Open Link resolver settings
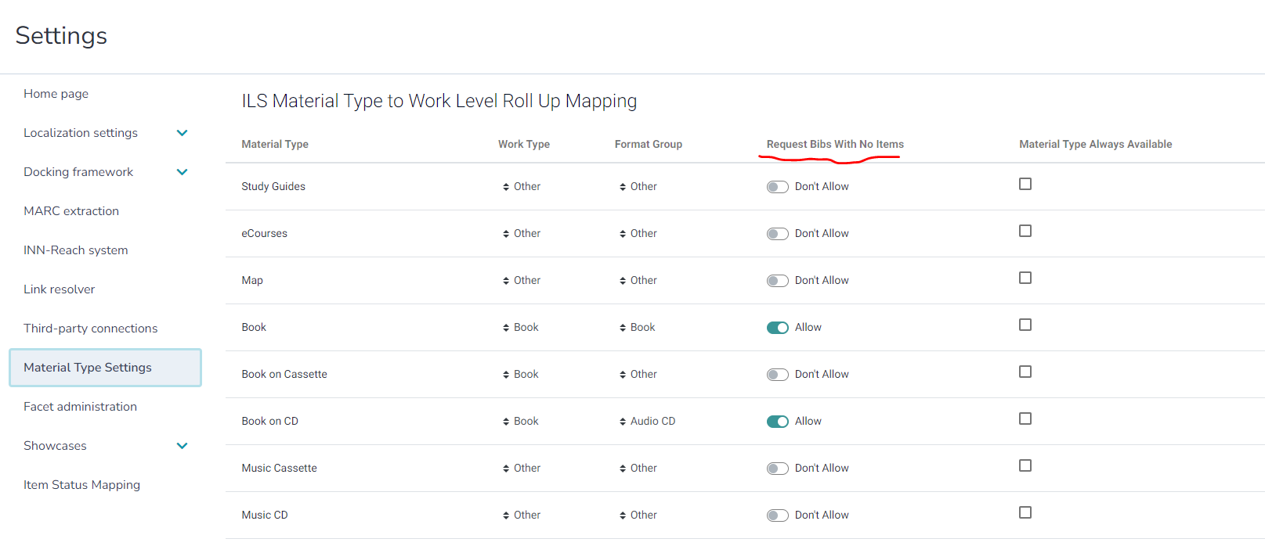Viewport: 1265px width, 546px height. point(60,289)
